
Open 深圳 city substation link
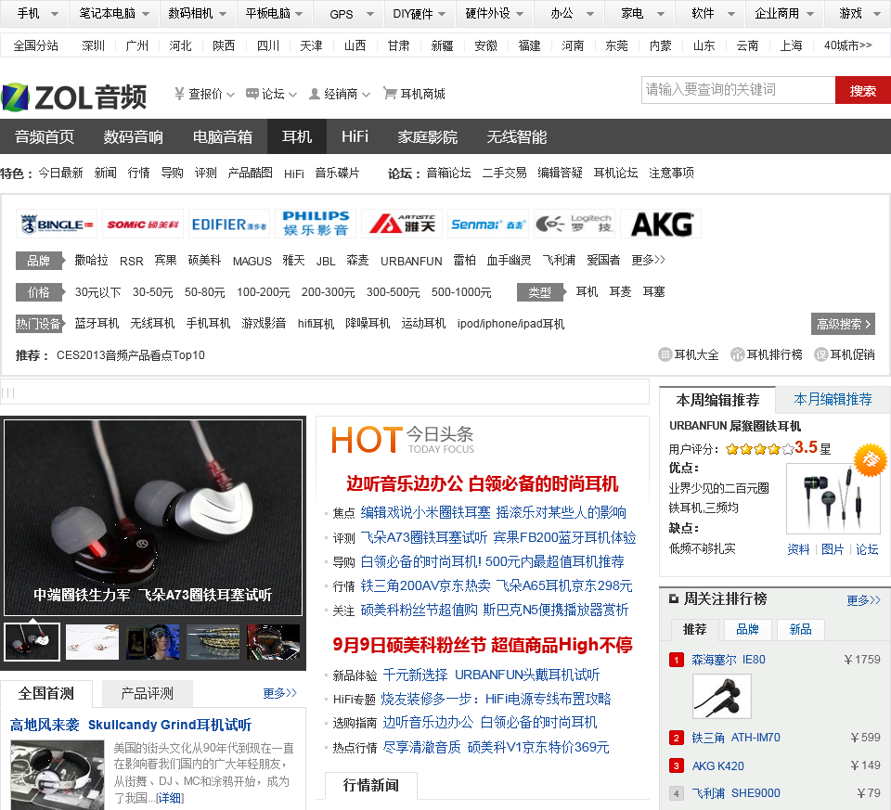click(93, 45)
